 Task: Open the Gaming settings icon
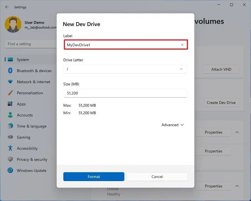(x=10, y=137)
